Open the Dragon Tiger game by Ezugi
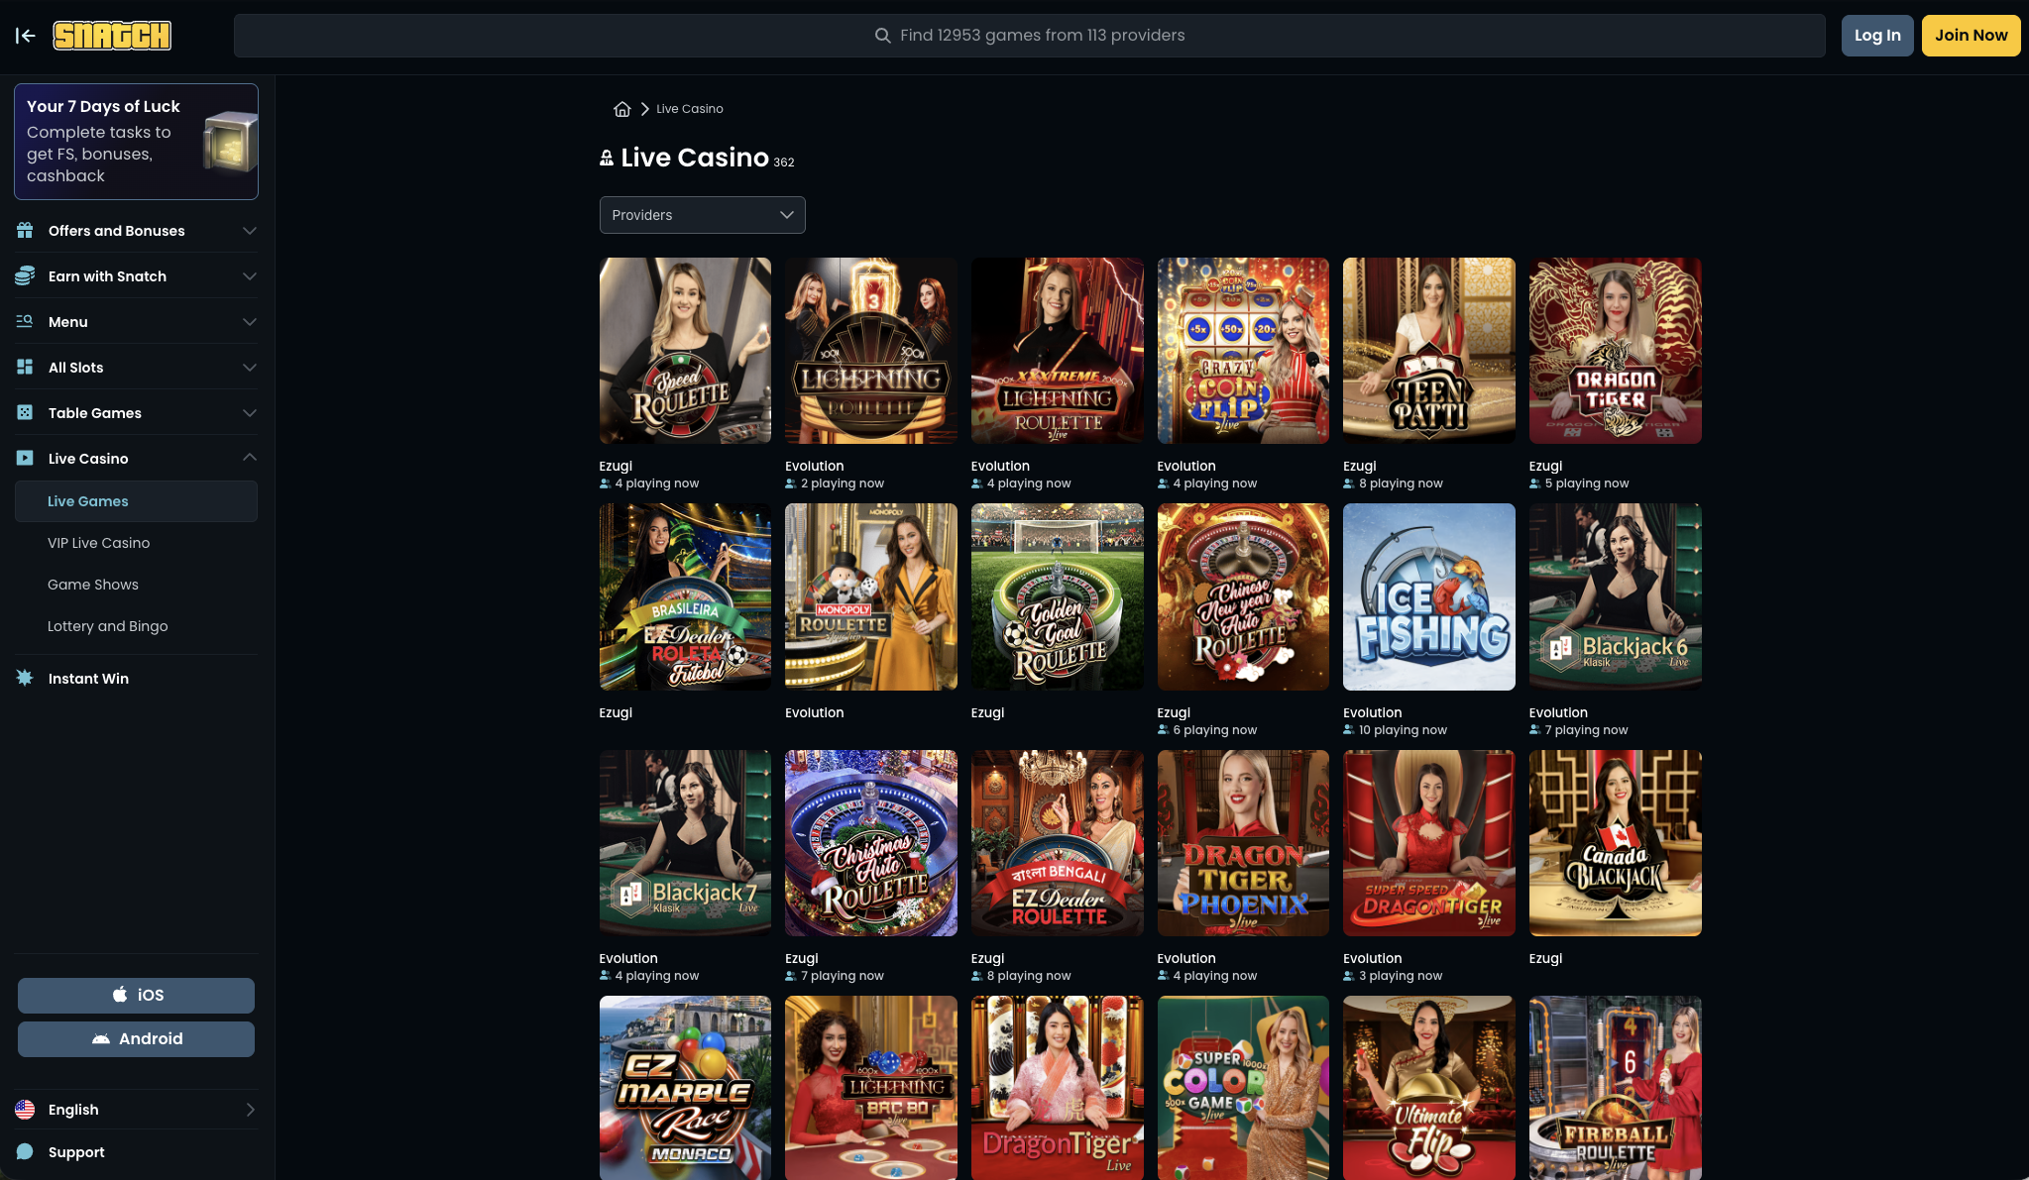This screenshot has width=2029, height=1180. [x=1615, y=351]
